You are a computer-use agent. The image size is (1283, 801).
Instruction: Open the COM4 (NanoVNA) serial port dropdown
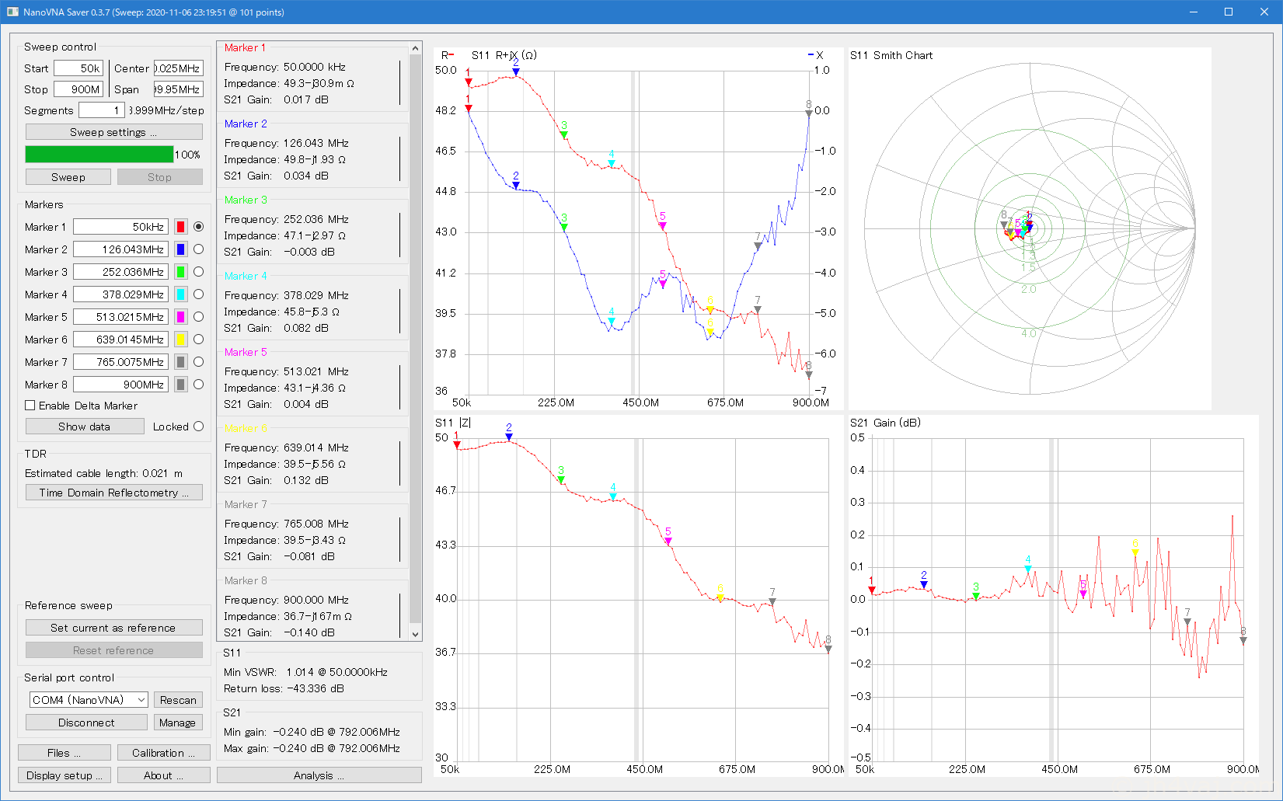click(x=89, y=700)
